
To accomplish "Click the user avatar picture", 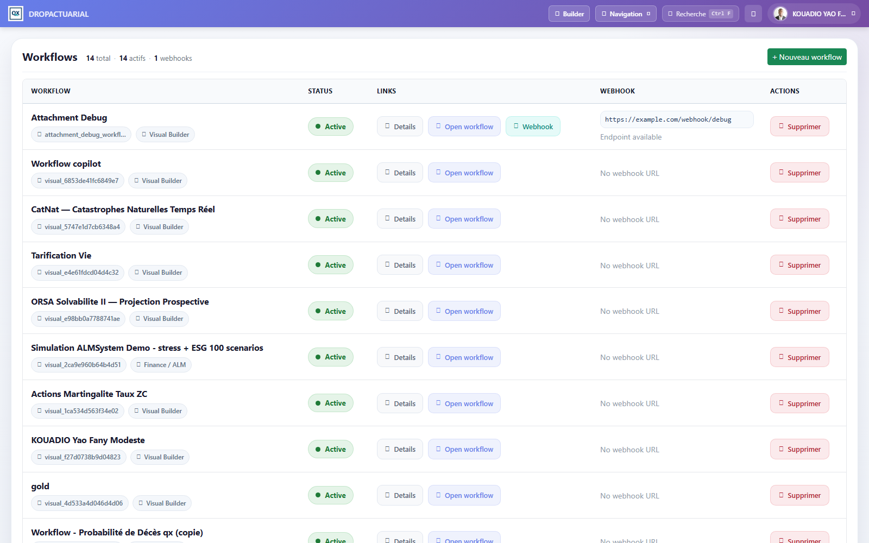I will (780, 14).
